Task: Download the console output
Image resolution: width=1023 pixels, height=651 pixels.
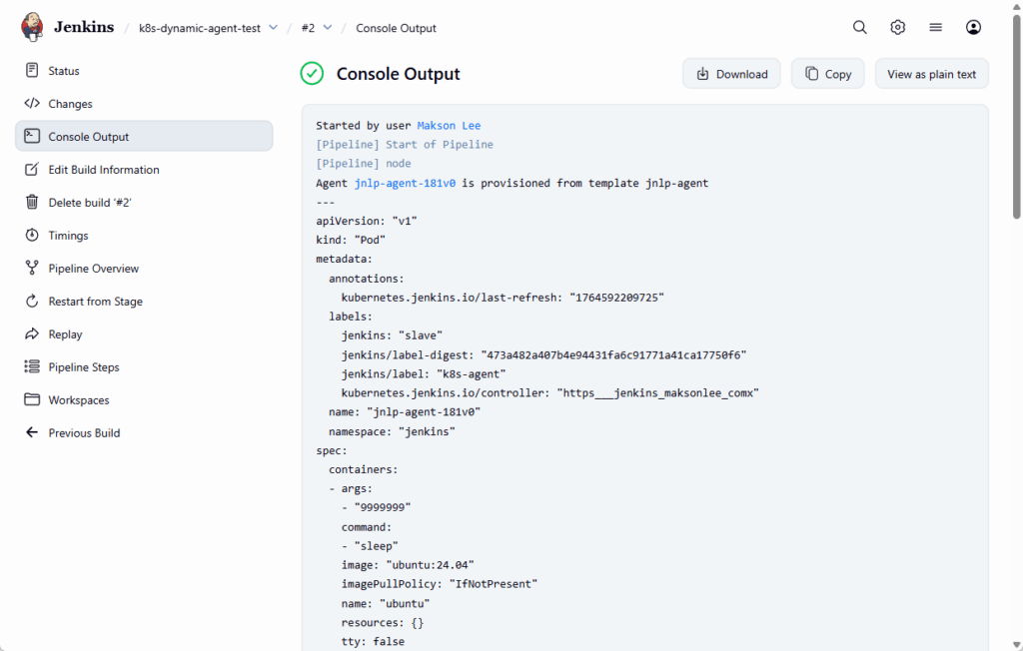Action: point(731,74)
